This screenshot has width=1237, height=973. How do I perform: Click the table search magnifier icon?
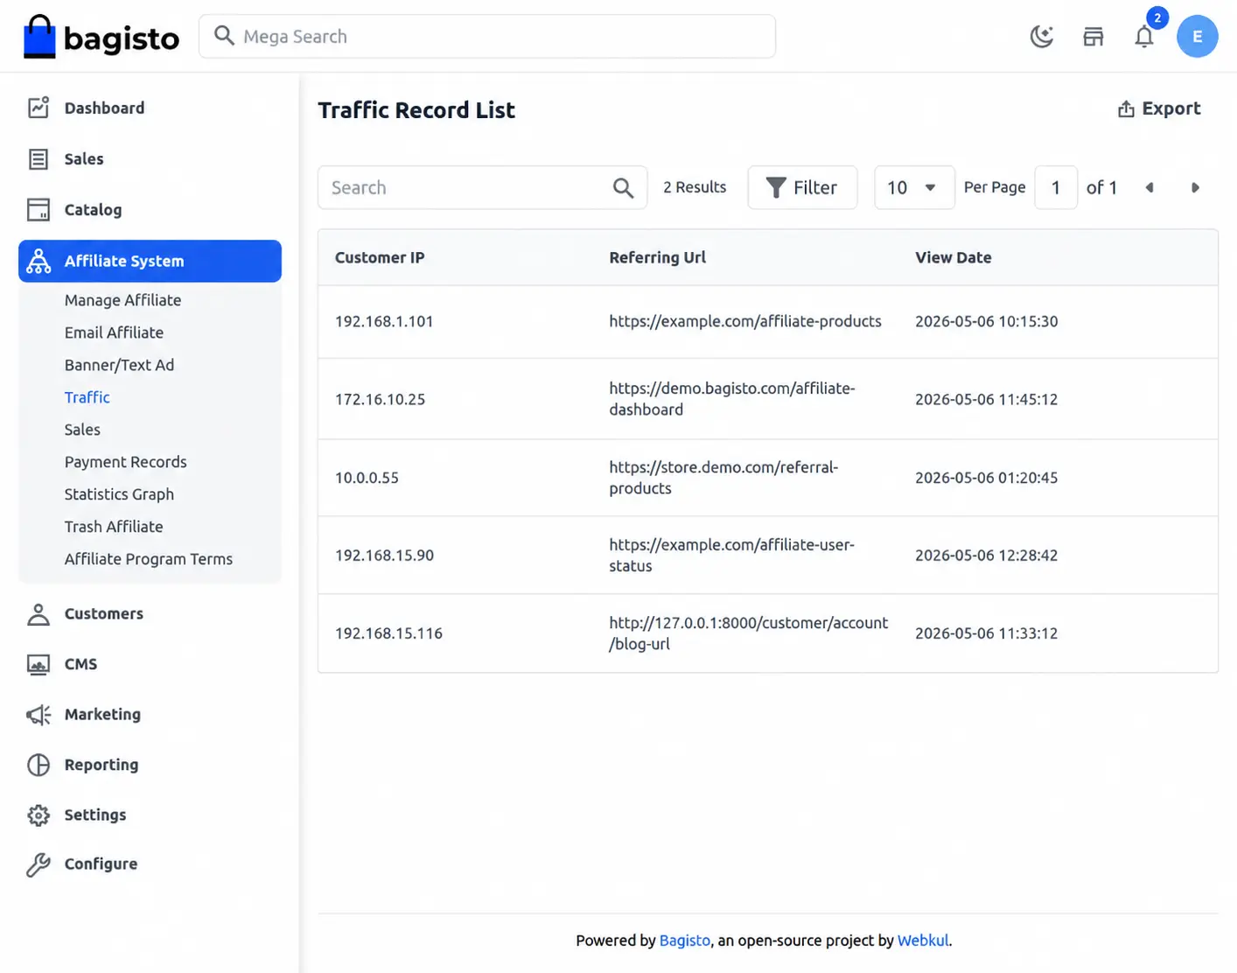coord(623,187)
